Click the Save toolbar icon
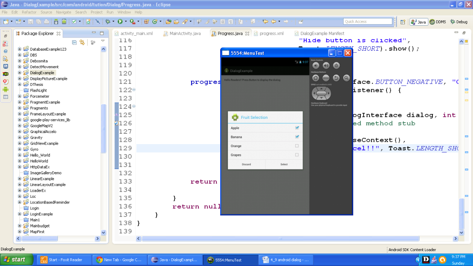 30,21
